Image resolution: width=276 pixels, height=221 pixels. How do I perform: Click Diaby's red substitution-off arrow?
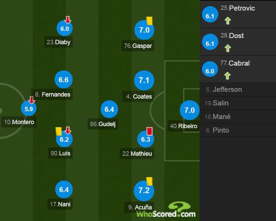[68, 19]
